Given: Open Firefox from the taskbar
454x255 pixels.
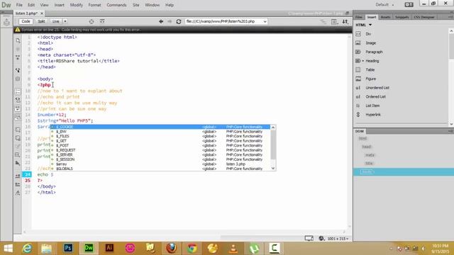Looking at the screenshot, I should (x=171, y=248).
